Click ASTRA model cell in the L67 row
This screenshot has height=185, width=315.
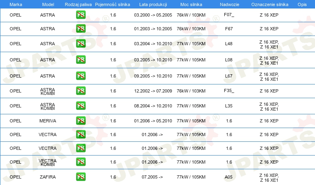coord(48,76)
